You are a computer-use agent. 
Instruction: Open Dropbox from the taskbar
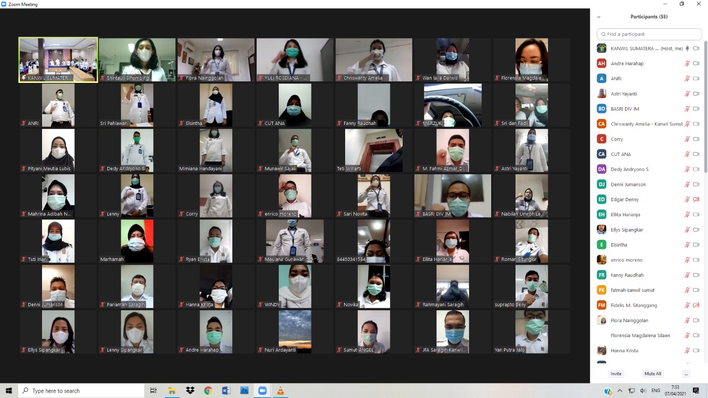click(190, 391)
